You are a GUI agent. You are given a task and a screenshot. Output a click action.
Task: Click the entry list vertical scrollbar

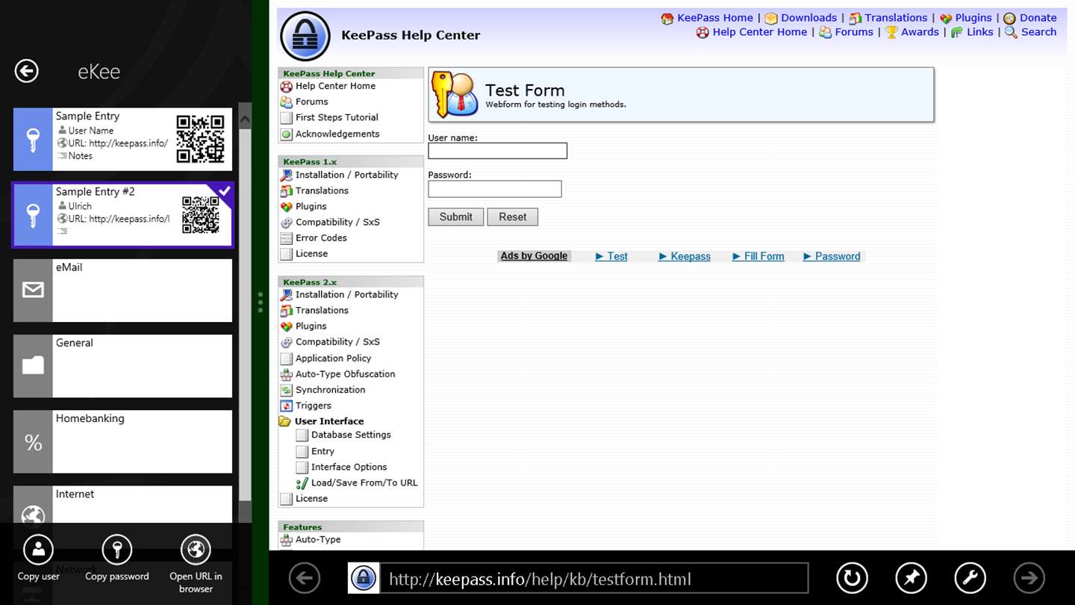(x=245, y=314)
